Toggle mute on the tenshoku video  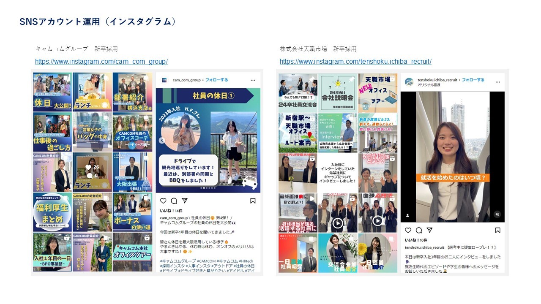[x=497, y=214]
